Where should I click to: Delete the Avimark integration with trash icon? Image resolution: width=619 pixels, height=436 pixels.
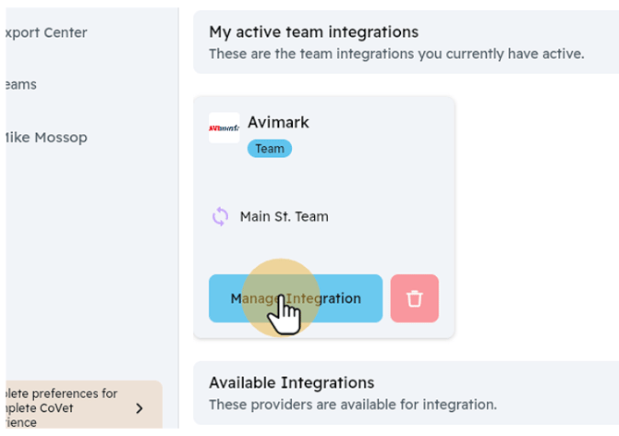(414, 298)
